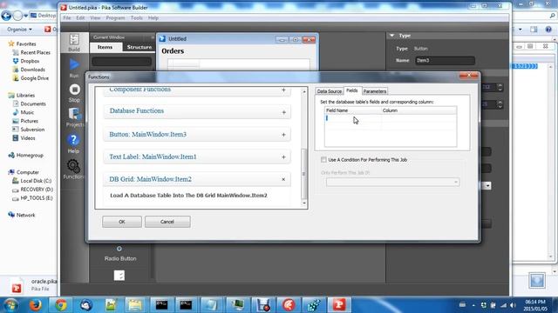Open the Help question-mark icon

point(73,140)
